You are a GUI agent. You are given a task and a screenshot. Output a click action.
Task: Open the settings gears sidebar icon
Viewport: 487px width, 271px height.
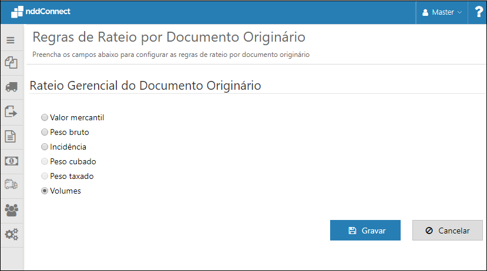click(x=12, y=235)
